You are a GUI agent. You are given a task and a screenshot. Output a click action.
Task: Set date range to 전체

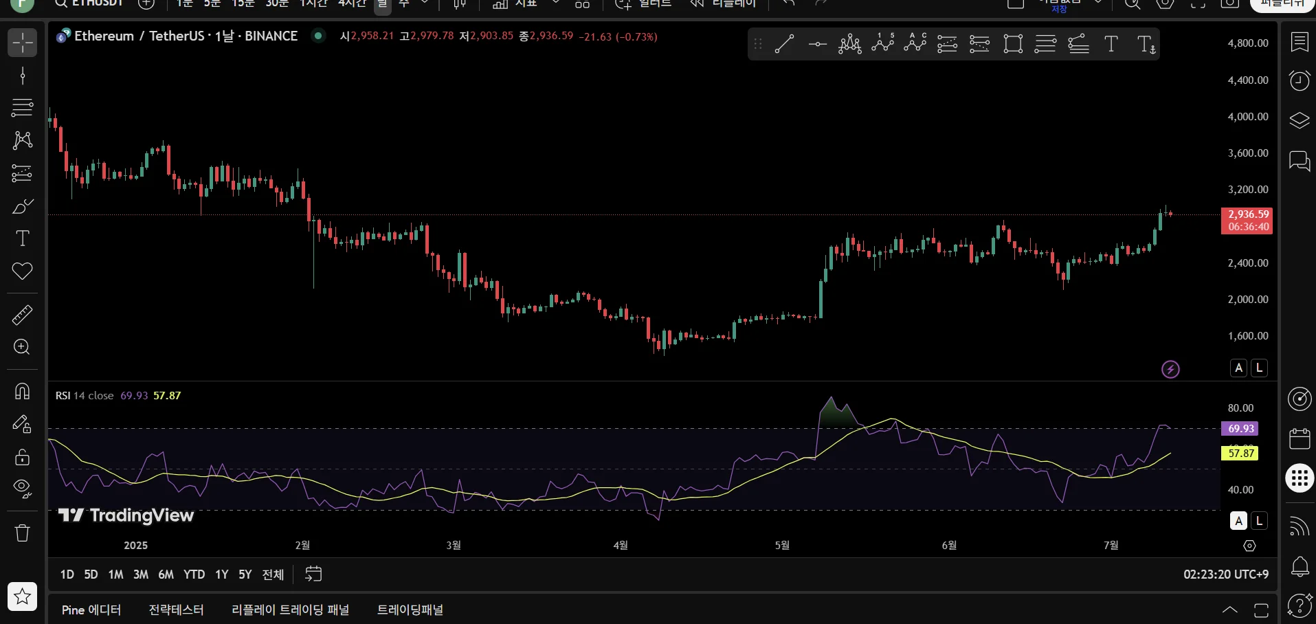[x=273, y=574]
